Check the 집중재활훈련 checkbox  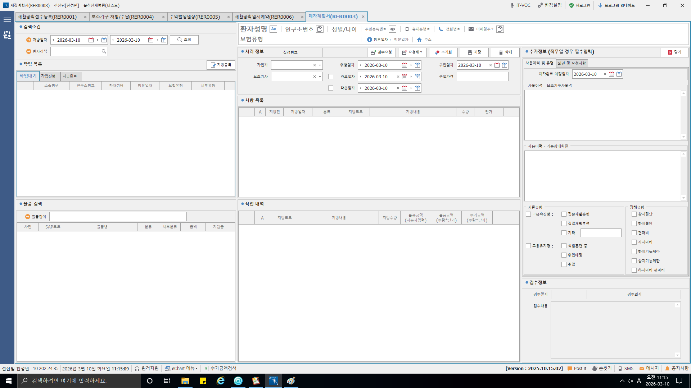(564, 214)
